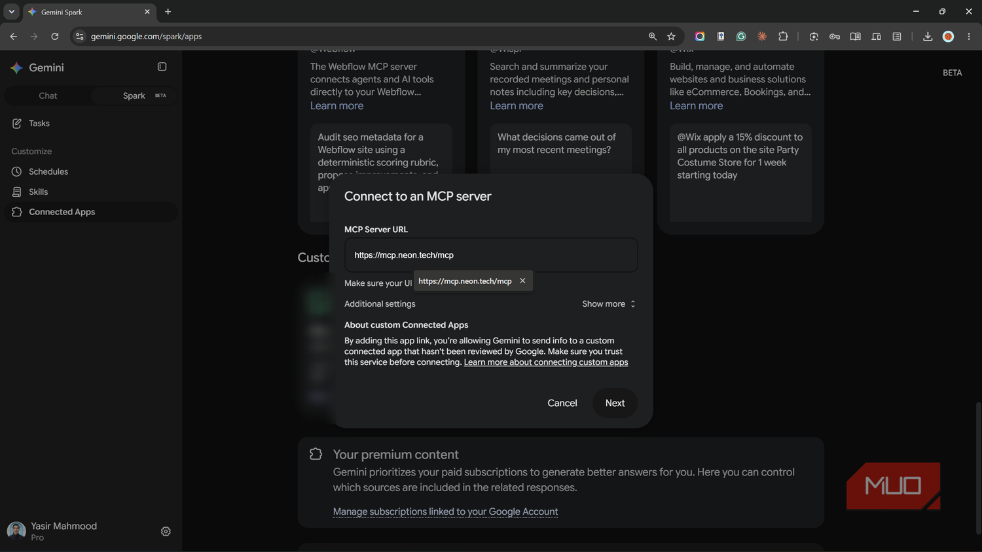Image resolution: width=982 pixels, height=552 pixels.
Task: Open Schedules in the sidebar
Action: coord(91,171)
